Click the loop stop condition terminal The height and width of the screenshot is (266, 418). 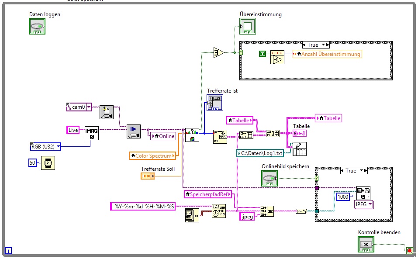coord(410,251)
